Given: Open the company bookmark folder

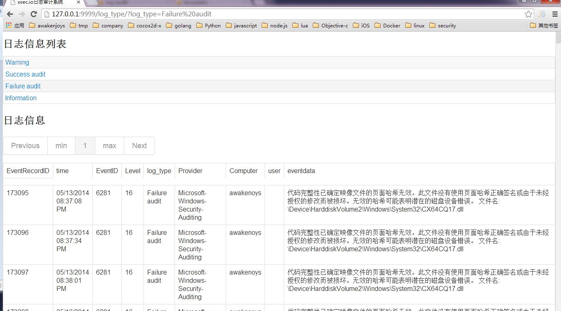Looking at the screenshot, I should coord(108,25).
